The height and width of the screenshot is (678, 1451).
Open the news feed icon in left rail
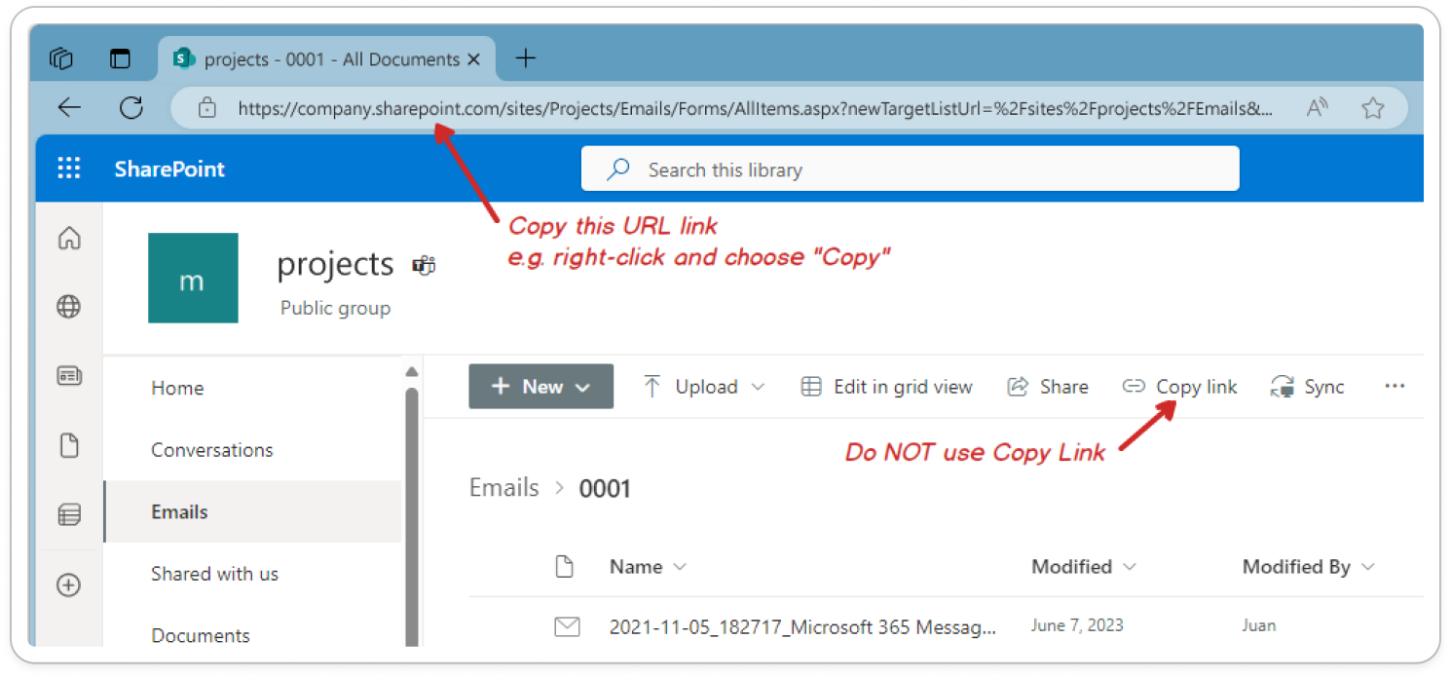tap(69, 376)
